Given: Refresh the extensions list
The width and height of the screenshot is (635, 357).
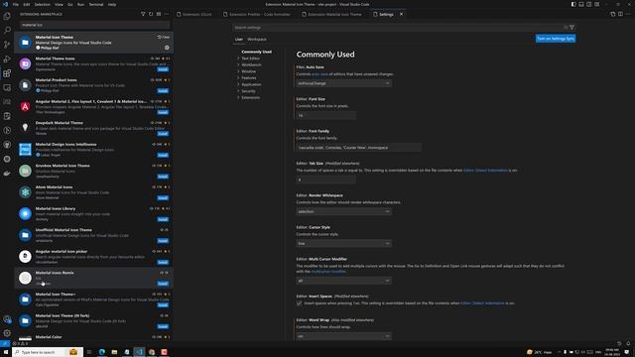Looking at the screenshot, I should tap(151, 14).
